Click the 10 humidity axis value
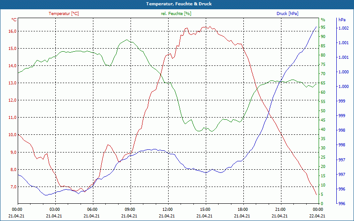 pos(323,185)
